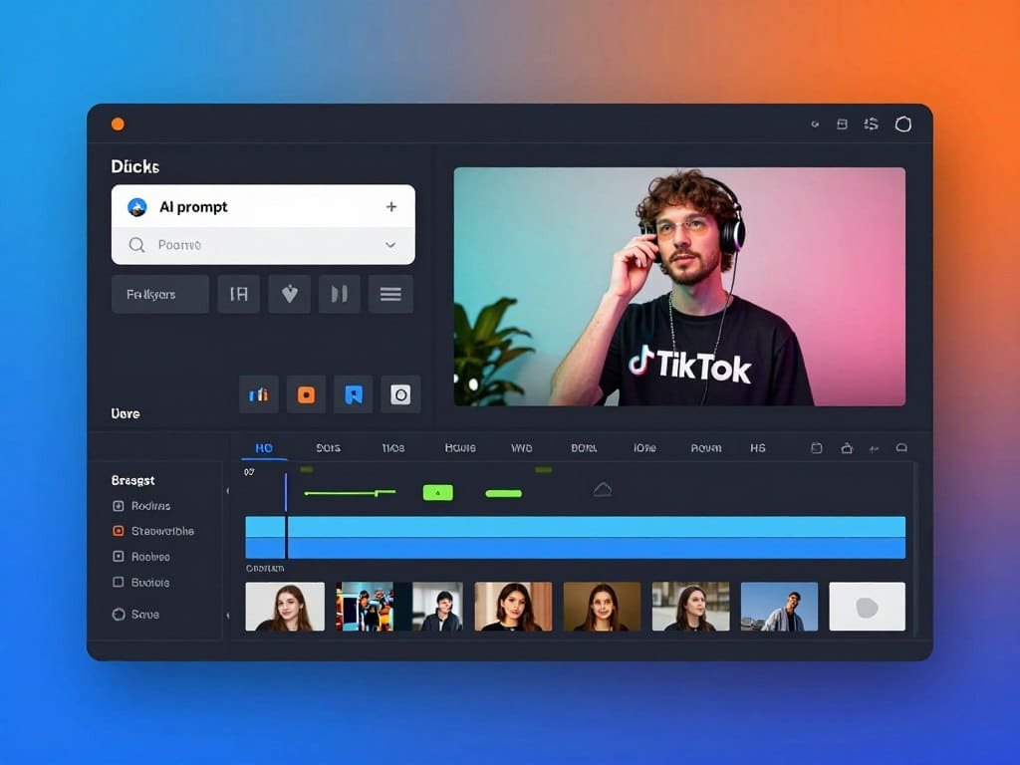Image resolution: width=1020 pixels, height=765 pixels.
Task: Select the Sava radio option
Action: tap(119, 614)
